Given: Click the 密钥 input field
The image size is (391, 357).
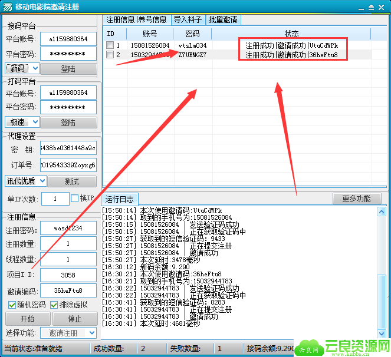Looking at the screenshot, I should pos(68,148).
